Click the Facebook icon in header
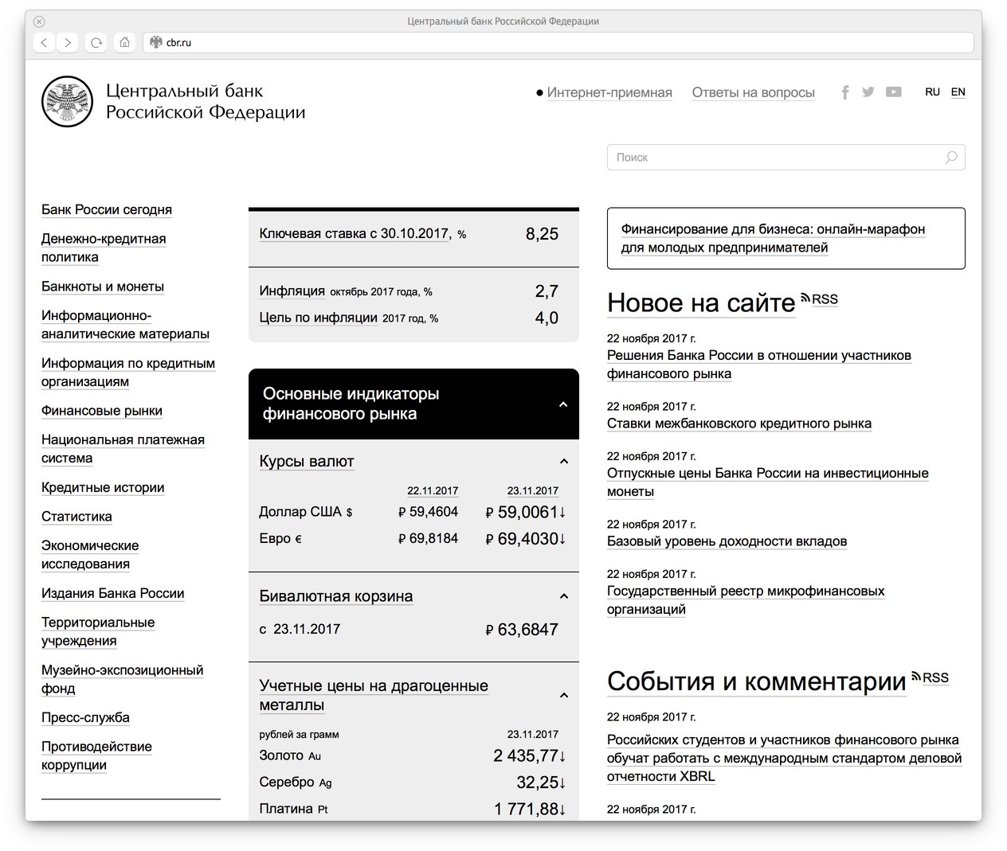This screenshot has width=1007, height=851. click(845, 92)
